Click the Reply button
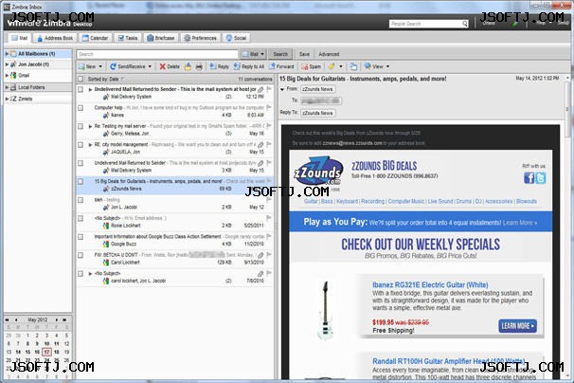574x383 pixels. point(219,66)
